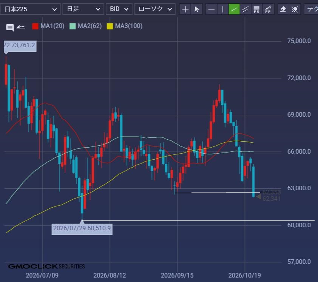
Task: Click the red MA1(20) color swatch
Action: pyautogui.click(x=35, y=26)
